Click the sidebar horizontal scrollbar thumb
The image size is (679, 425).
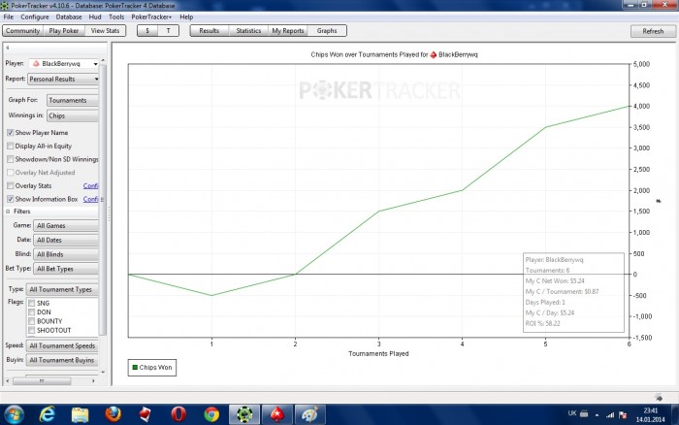42,381
